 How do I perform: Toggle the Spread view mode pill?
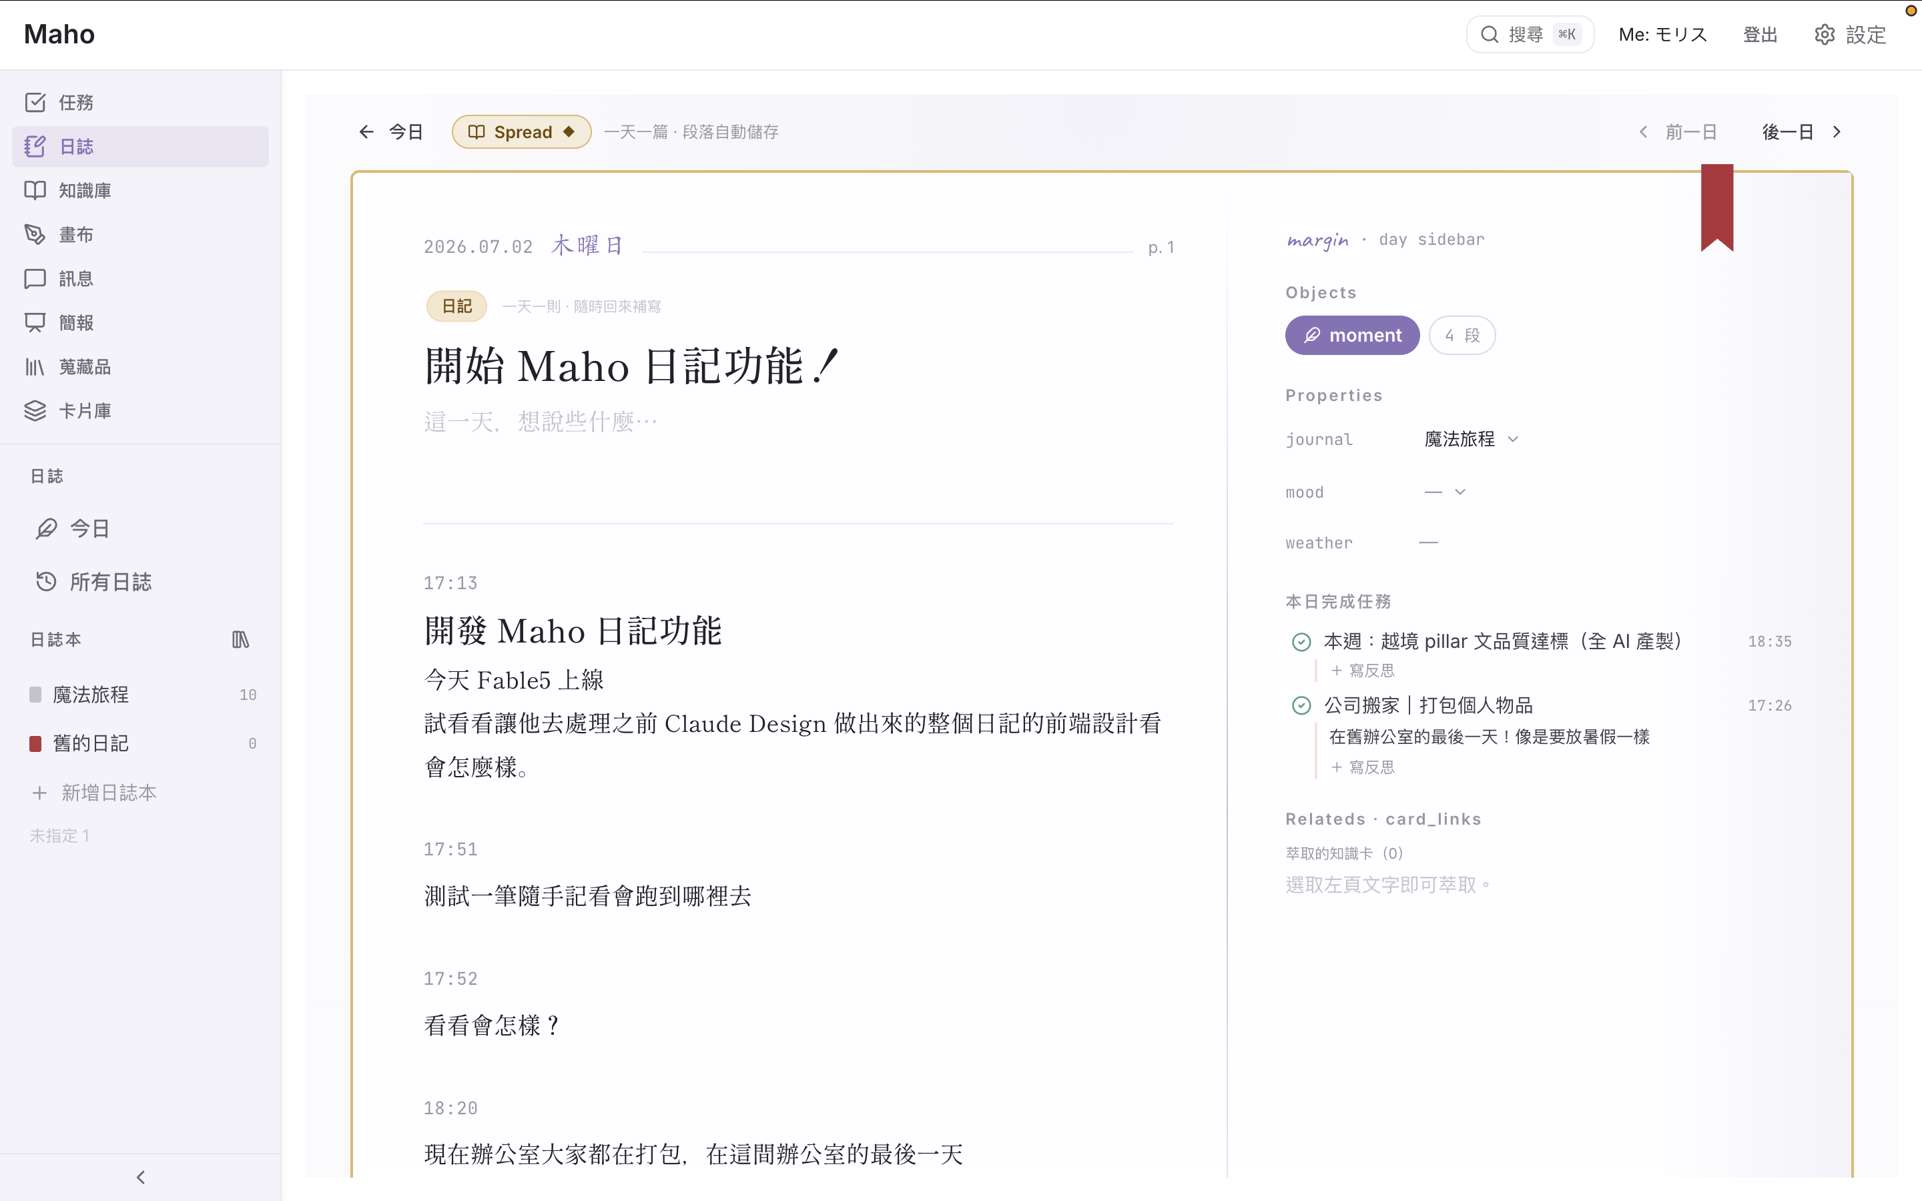click(x=521, y=132)
